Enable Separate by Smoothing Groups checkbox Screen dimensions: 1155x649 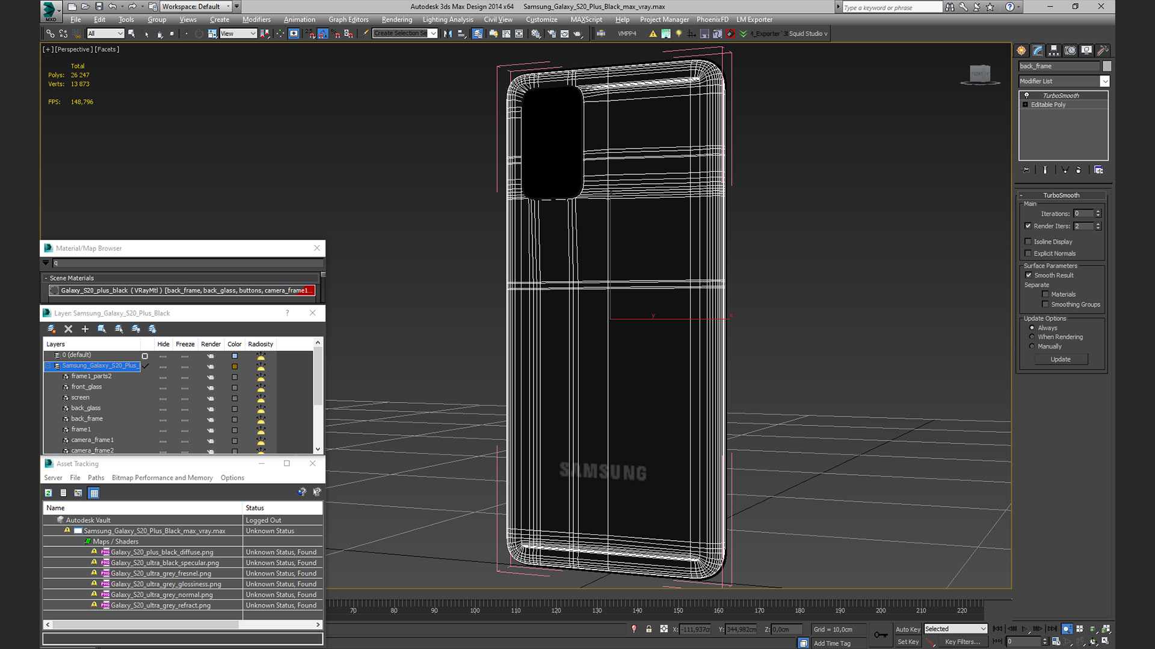1046,305
